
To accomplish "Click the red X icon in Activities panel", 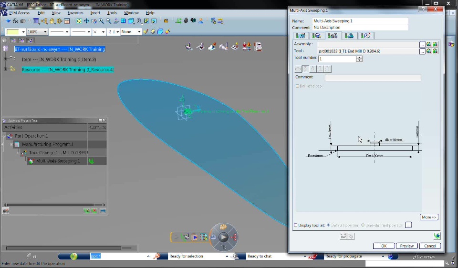I will pyautogui.click(x=94, y=210).
